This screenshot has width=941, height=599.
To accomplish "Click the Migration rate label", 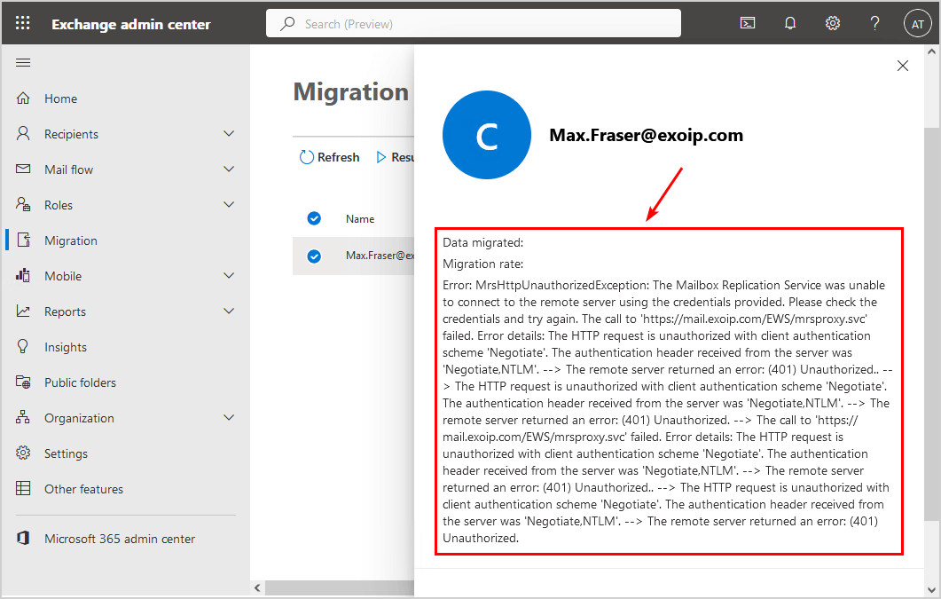I will tap(483, 264).
